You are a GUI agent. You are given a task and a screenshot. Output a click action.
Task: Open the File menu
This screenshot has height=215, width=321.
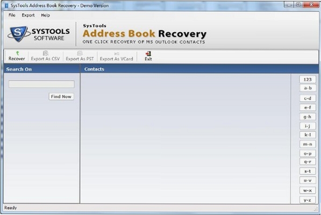pos(12,15)
